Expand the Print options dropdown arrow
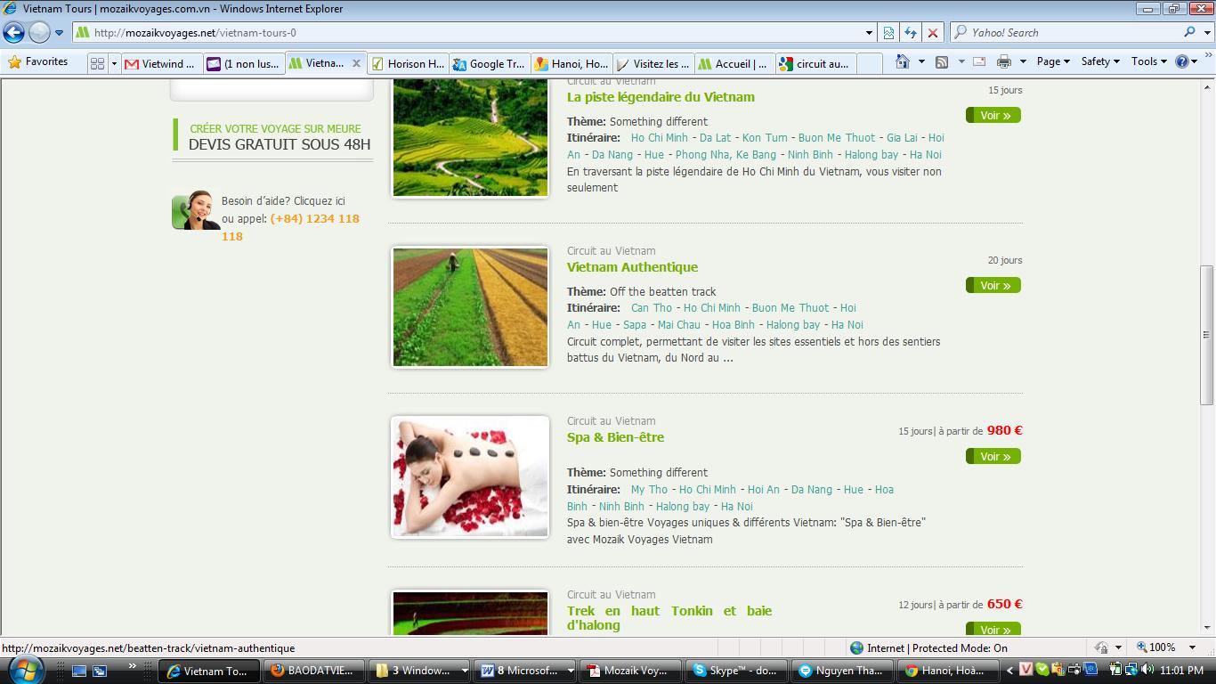1216x684 pixels. [x=1023, y=61]
